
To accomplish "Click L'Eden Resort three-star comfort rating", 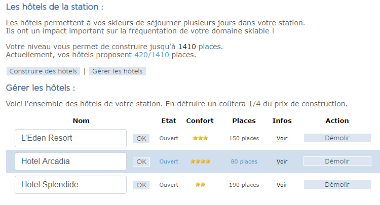I will click(200, 138).
